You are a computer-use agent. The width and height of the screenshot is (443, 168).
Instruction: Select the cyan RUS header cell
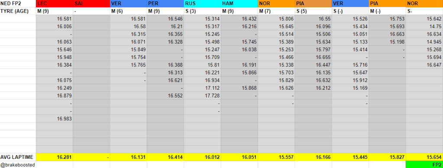202,3
